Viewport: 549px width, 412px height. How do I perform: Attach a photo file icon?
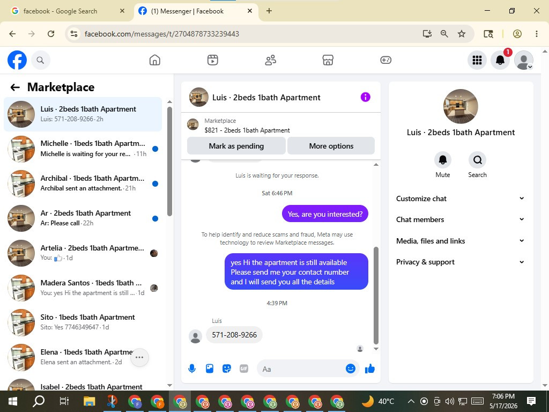coord(210,369)
